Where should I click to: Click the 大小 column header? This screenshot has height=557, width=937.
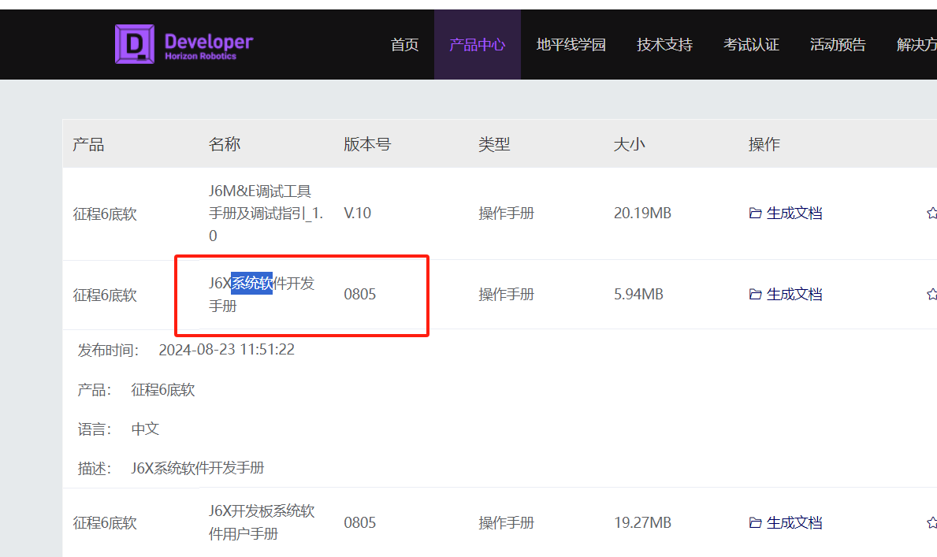(629, 144)
